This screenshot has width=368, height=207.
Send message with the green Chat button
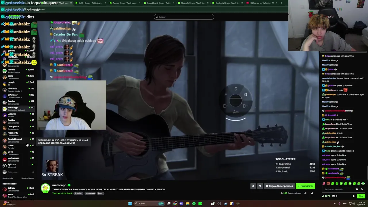tap(361, 196)
